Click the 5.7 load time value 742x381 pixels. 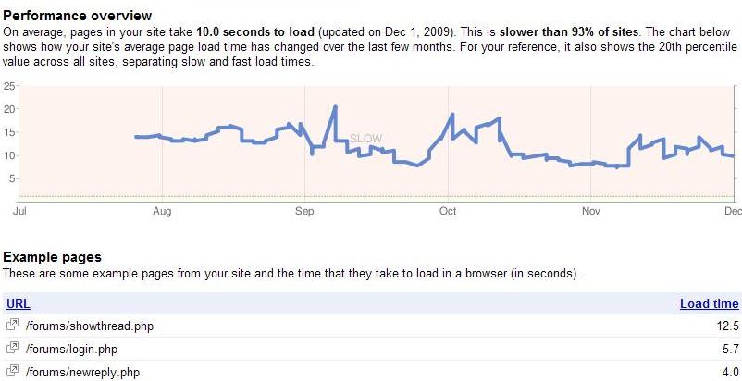[731, 349]
